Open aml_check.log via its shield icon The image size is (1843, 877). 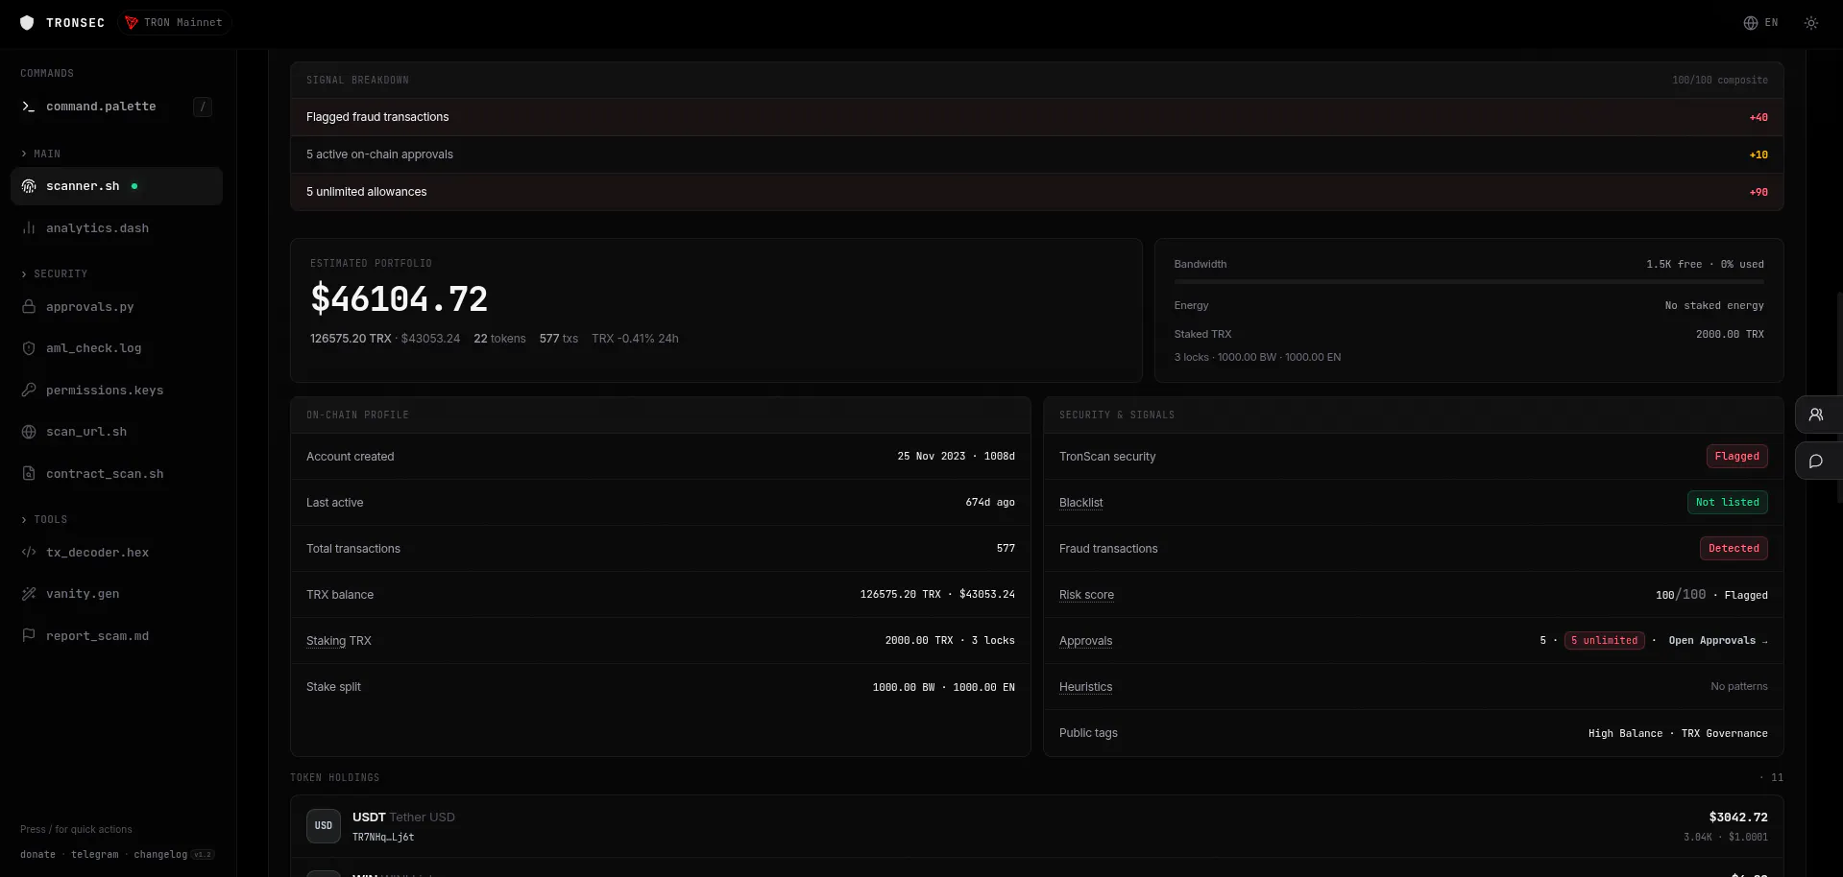coord(29,348)
